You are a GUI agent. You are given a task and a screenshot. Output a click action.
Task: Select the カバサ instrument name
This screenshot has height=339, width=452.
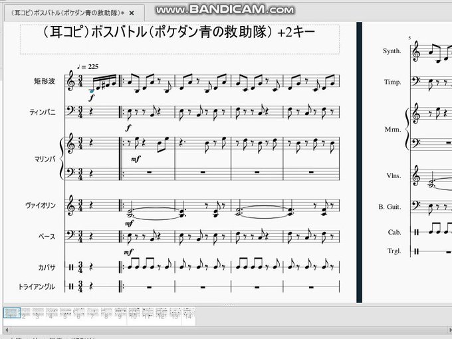(47, 267)
